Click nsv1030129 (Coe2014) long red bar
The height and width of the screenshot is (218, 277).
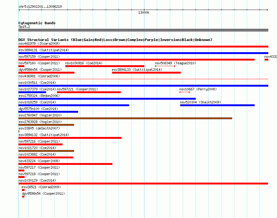coord(143,184)
